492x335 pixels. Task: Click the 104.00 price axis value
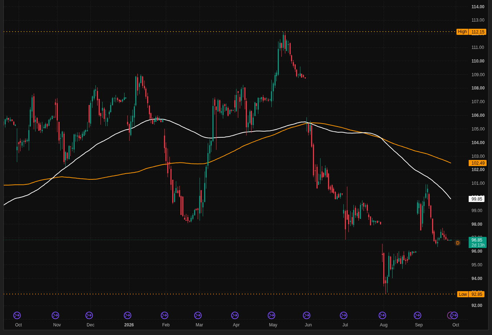(x=478, y=143)
